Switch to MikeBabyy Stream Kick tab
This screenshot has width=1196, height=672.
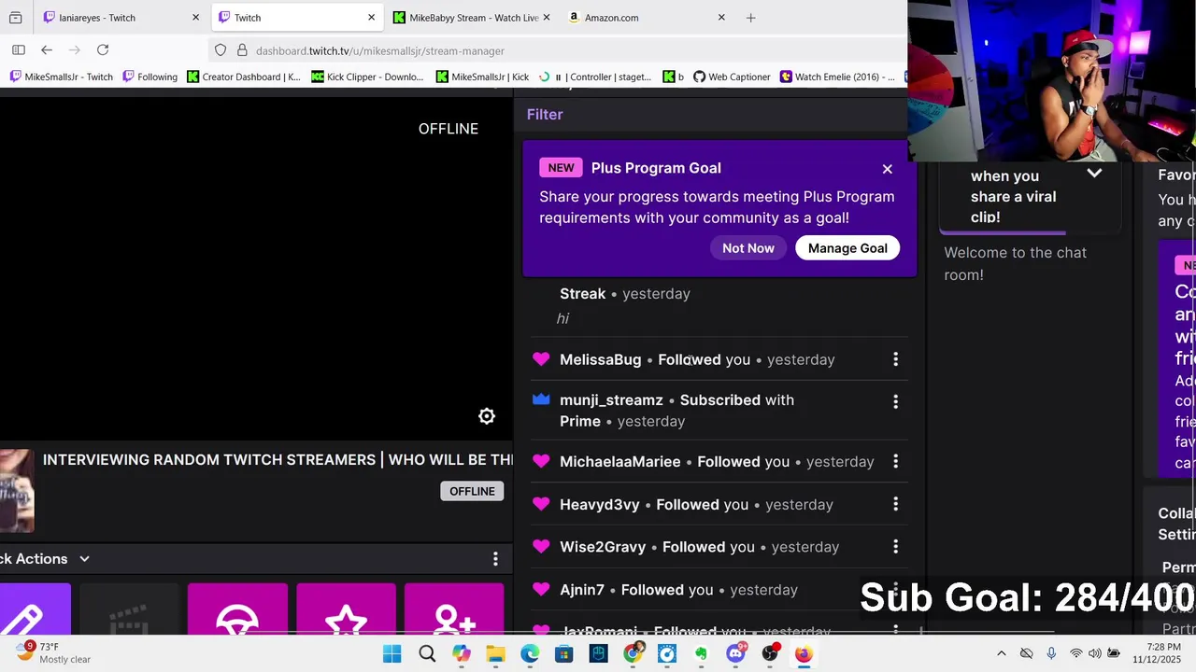click(x=472, y=18)
